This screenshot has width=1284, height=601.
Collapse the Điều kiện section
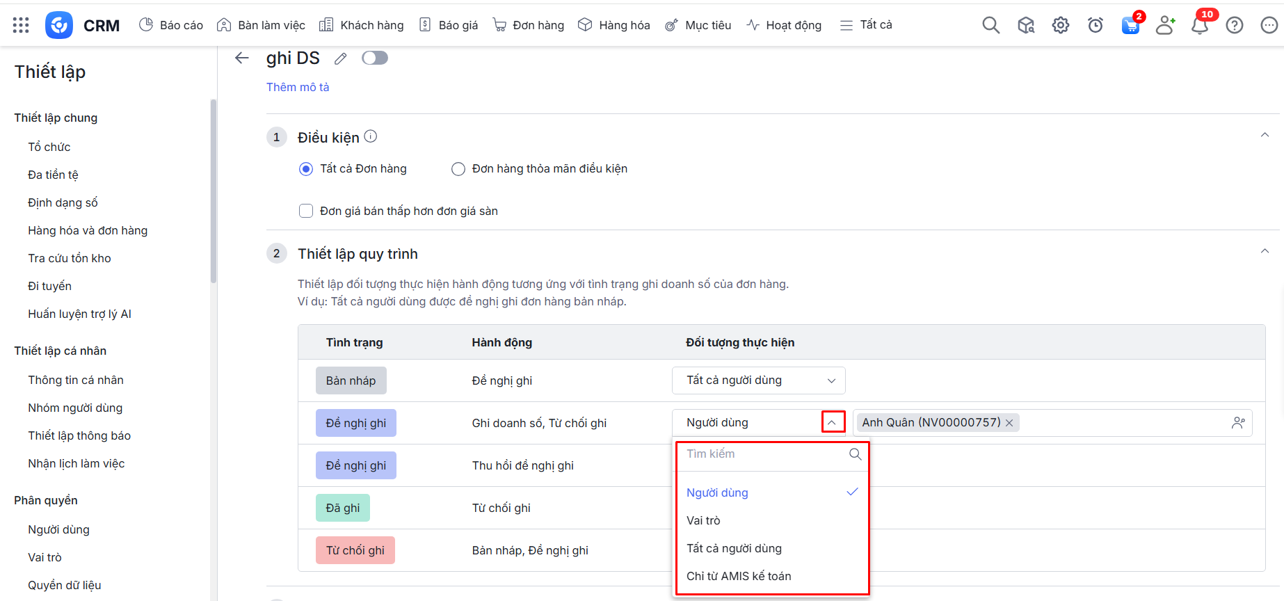tap(1265, 135)
